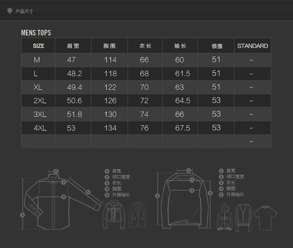This screenshot has width=293, height=248.
Task: Click marker 5 right of sweater diagram
Action: pos(210,193)
